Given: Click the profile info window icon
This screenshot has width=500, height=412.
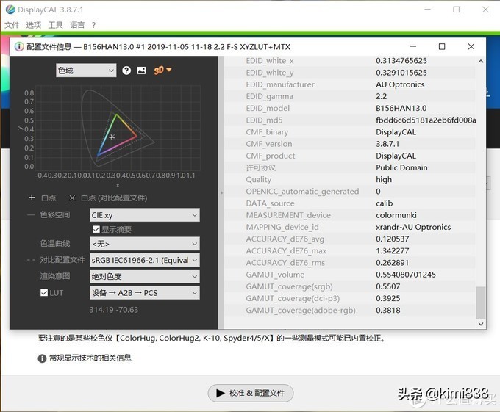Looking at the screenshot, I should point(19,47).
